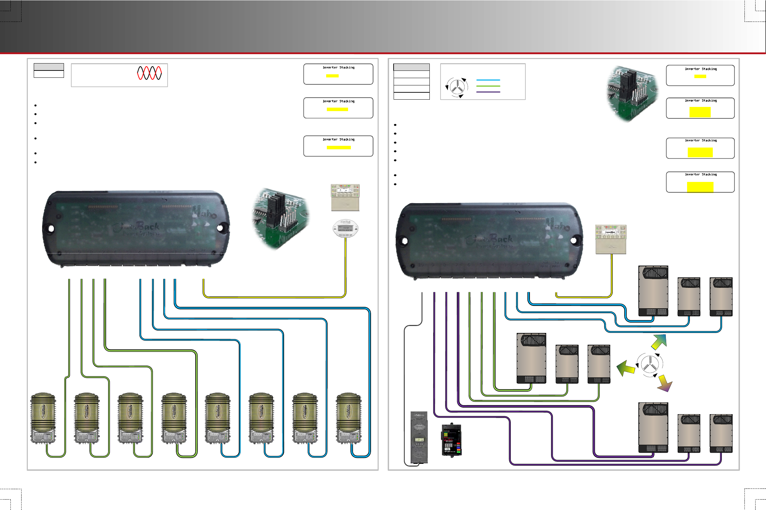Click the yellow-to-blue arrow pointing up-right
This screenshot has height=510, width=766.
659,341
